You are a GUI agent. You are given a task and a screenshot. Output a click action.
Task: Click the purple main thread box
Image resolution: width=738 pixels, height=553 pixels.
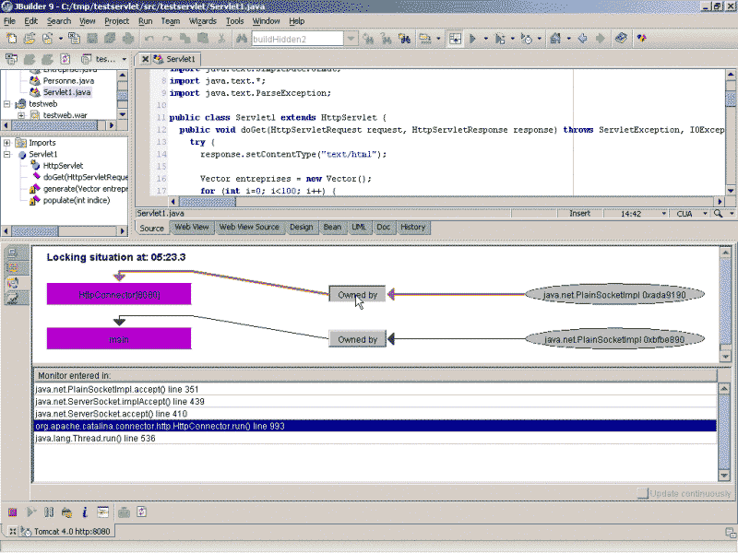pos(119,339)
